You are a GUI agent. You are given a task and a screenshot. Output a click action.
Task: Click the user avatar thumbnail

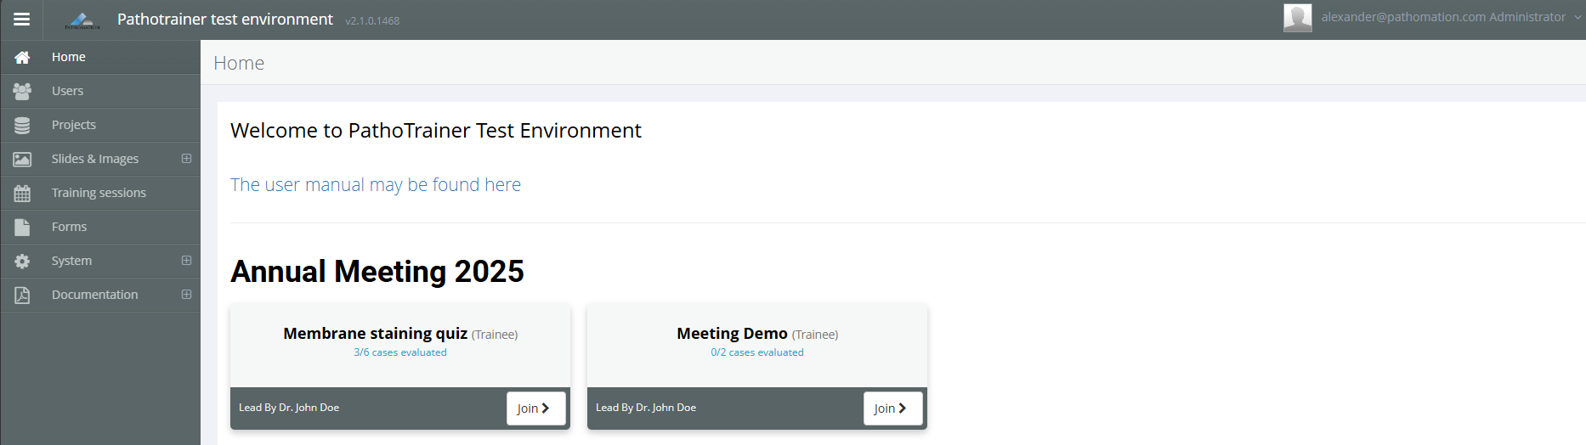tap(1297, 18)
